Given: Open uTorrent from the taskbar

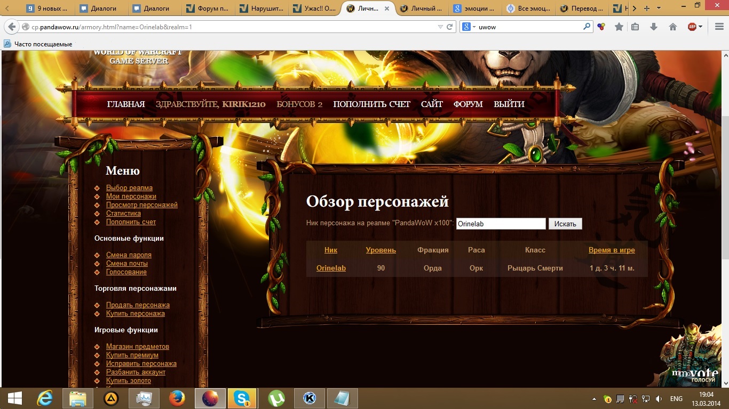Looking at the screenshot, I should click(276, 398).
